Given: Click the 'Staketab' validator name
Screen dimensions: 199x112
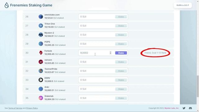Looking at the screenshot, I should tap(49, 96).
